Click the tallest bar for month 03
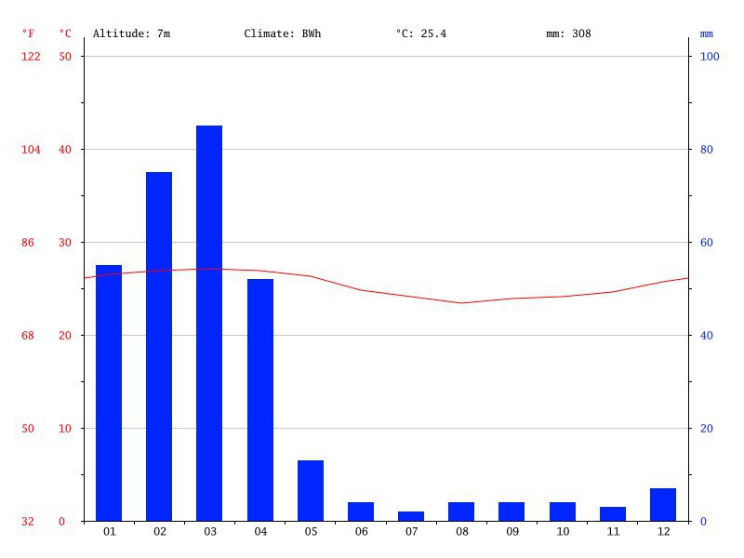 [209, 323]
